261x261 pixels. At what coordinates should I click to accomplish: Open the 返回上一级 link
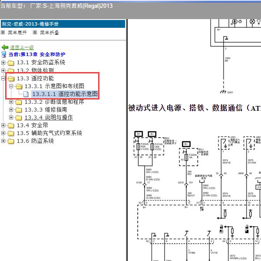point(22,47)
